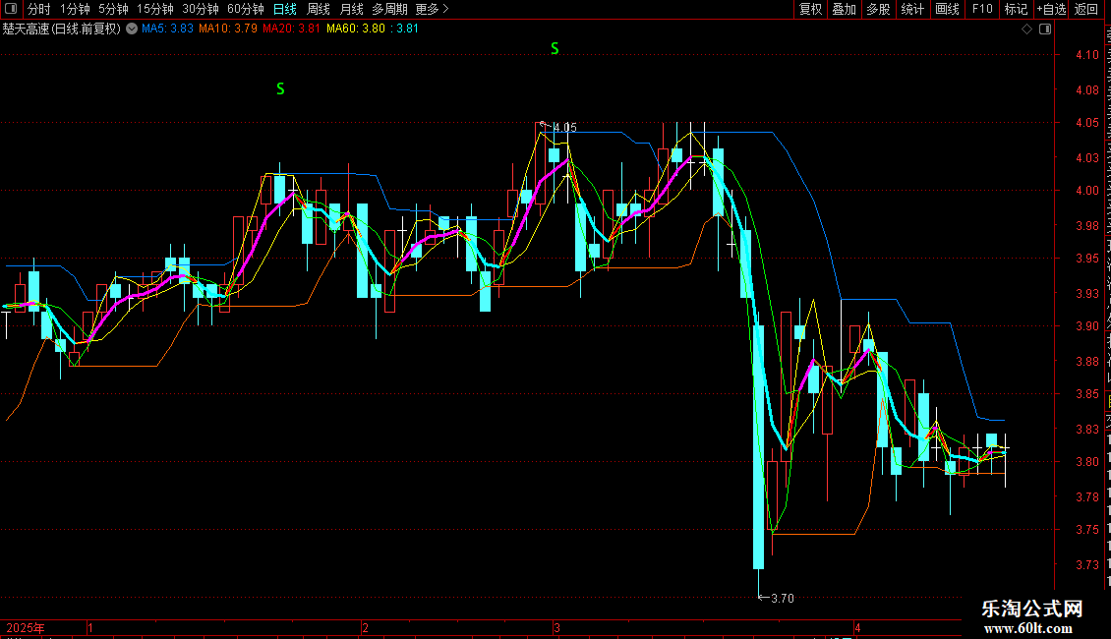1111x639 pixels.
Task: Select the 日线 daily chart tab
Action: [285, 9]
